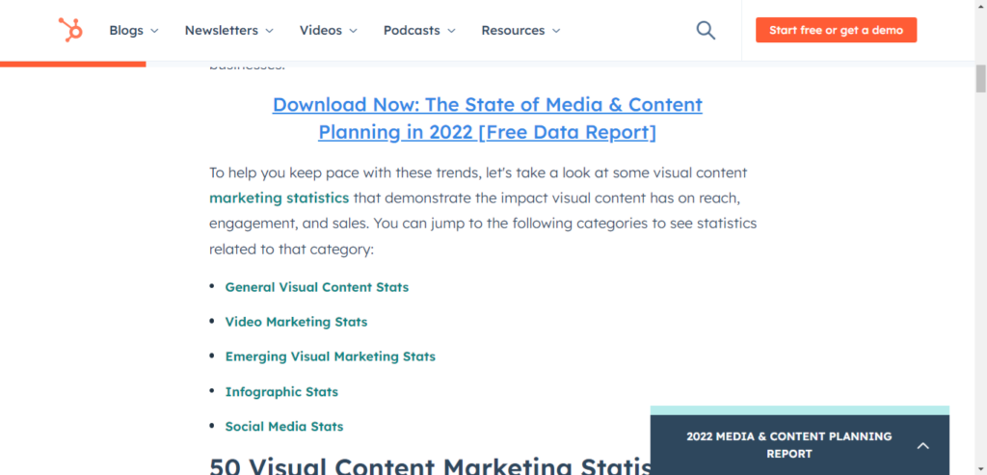Jump to Video Marketing Stats

pyautogui.click(x=296, y=322)
